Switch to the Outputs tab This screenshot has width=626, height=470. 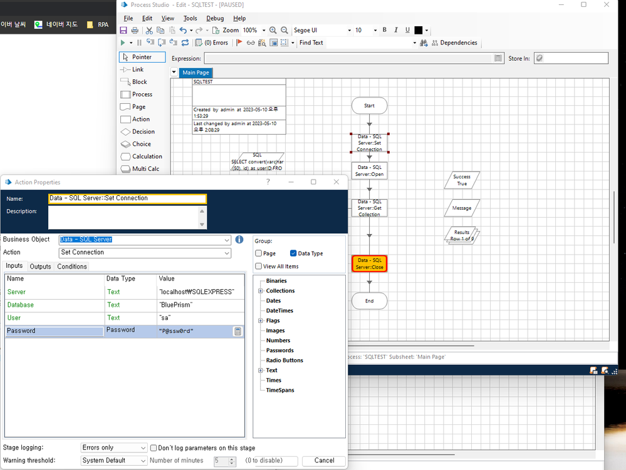[40, 267]
